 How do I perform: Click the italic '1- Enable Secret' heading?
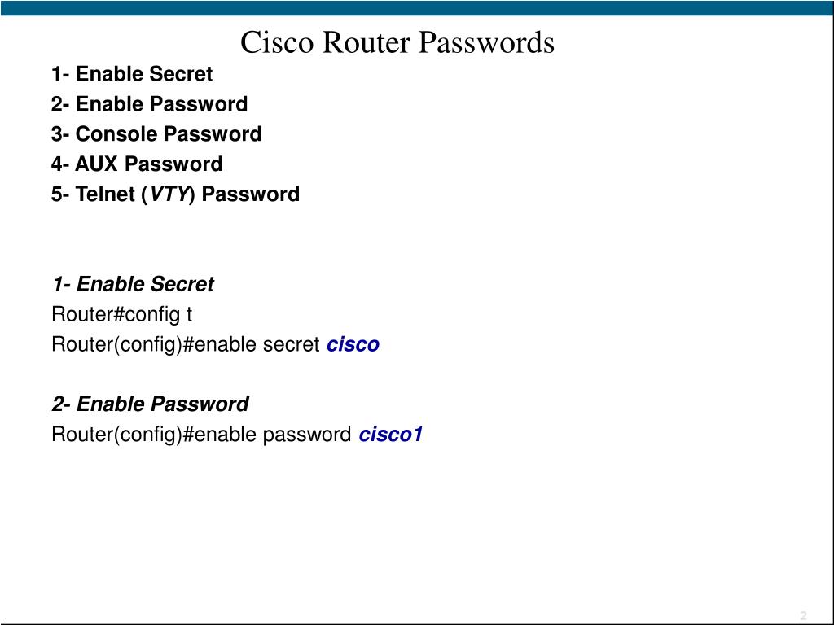[x=133, y=284]
